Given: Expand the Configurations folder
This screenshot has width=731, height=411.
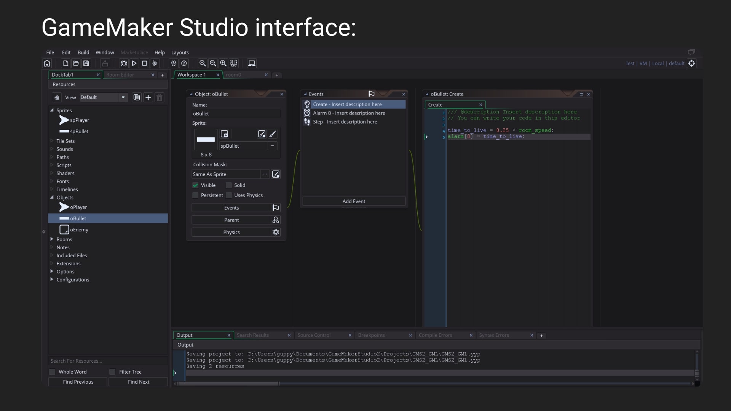Looking at the screenshot, I should [52, 279].
